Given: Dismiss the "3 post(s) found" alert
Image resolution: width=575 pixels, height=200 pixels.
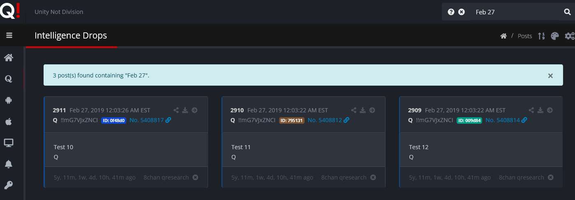Looking at the screenshot, I should pyautogui.click(x=550, y=76).
